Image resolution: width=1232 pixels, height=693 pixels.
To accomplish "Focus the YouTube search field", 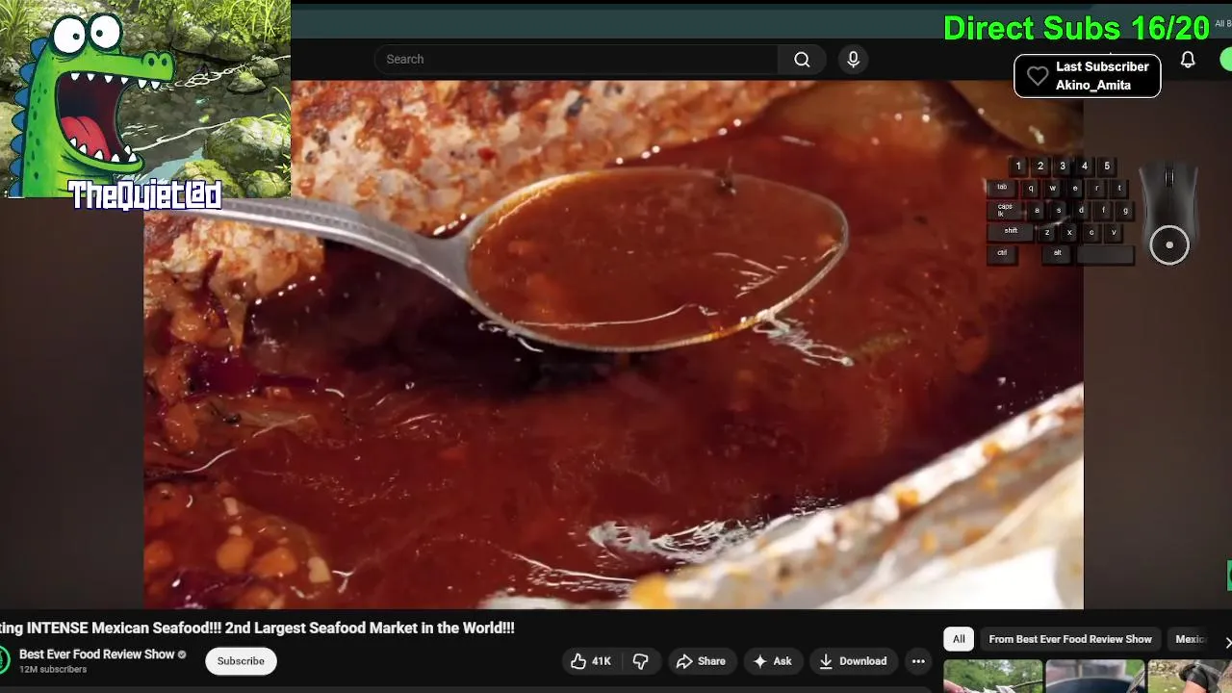I will [577, 59].
